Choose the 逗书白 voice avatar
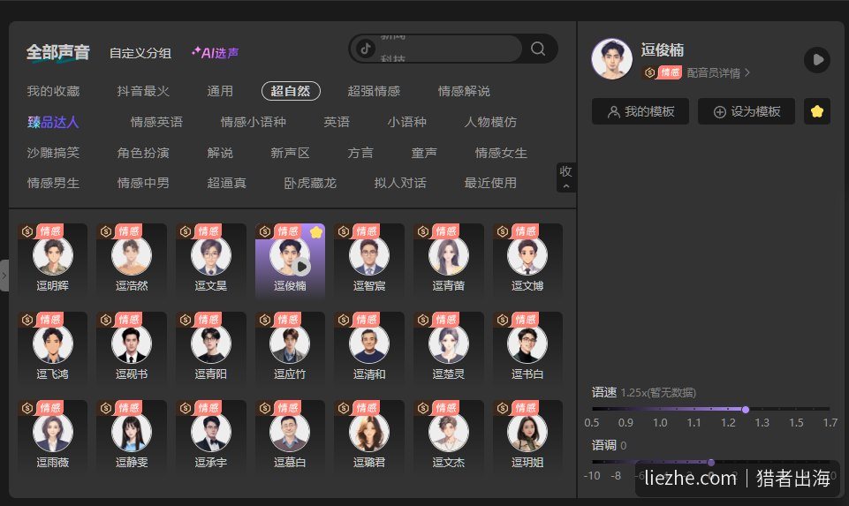This screenshot has width=849, height=506. tap(527, 344)
